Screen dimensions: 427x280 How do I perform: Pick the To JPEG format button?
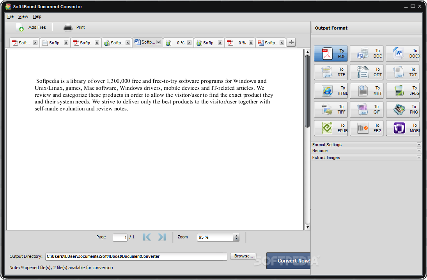click(x=402, y=91)
